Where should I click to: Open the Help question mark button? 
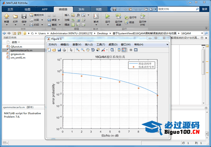(151, 9)
